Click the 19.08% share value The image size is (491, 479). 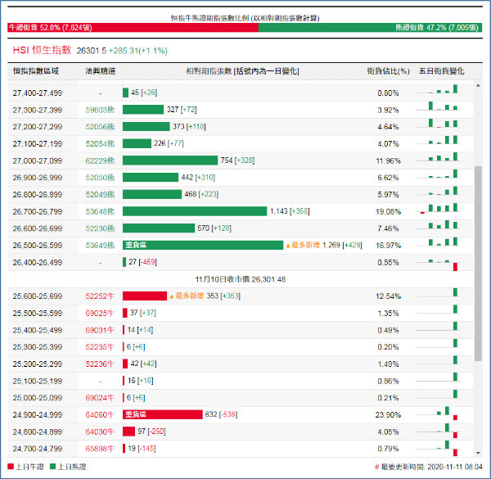pos(388,212)
